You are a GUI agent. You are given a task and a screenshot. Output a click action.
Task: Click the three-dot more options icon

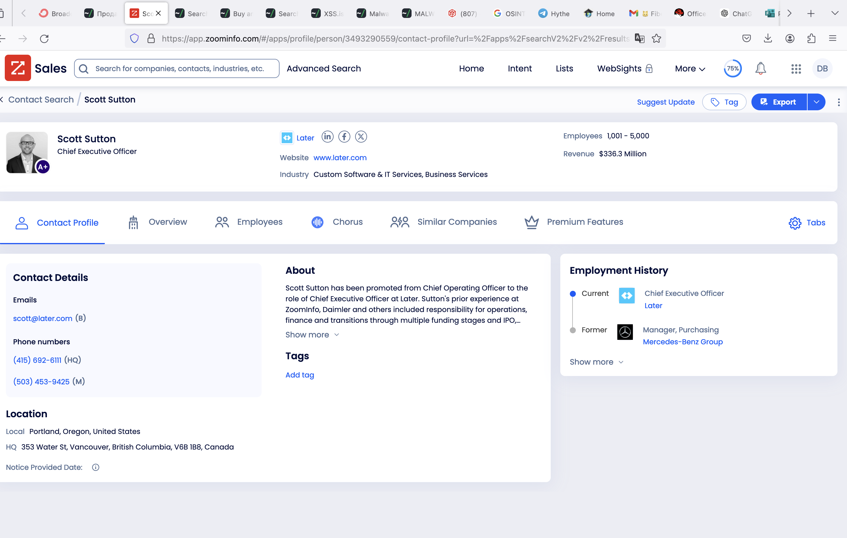click(839, 102)
